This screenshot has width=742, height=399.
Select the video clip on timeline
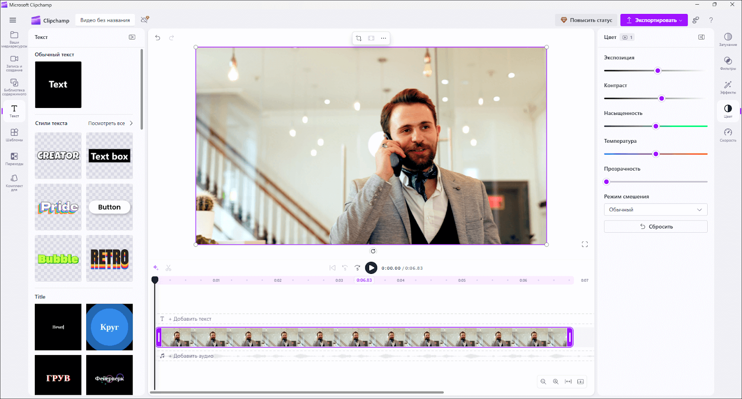point(365,337)
